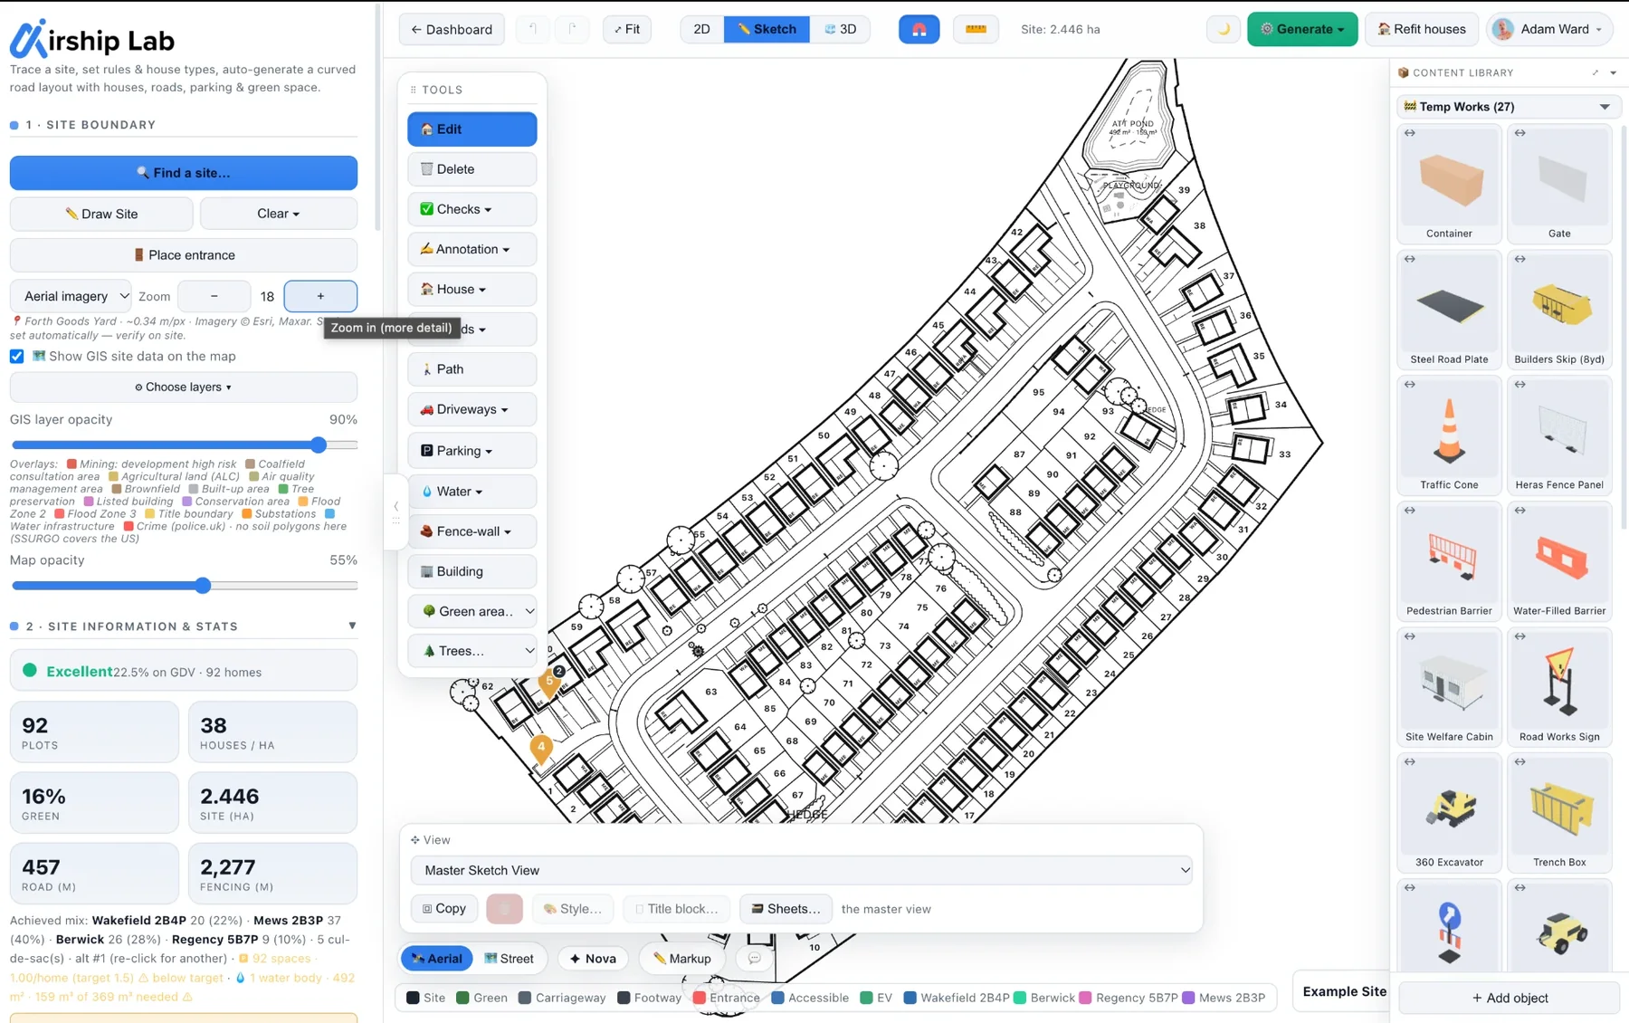
Task: Open the Aerial imagery selector
Action: [x=71, y=296]
